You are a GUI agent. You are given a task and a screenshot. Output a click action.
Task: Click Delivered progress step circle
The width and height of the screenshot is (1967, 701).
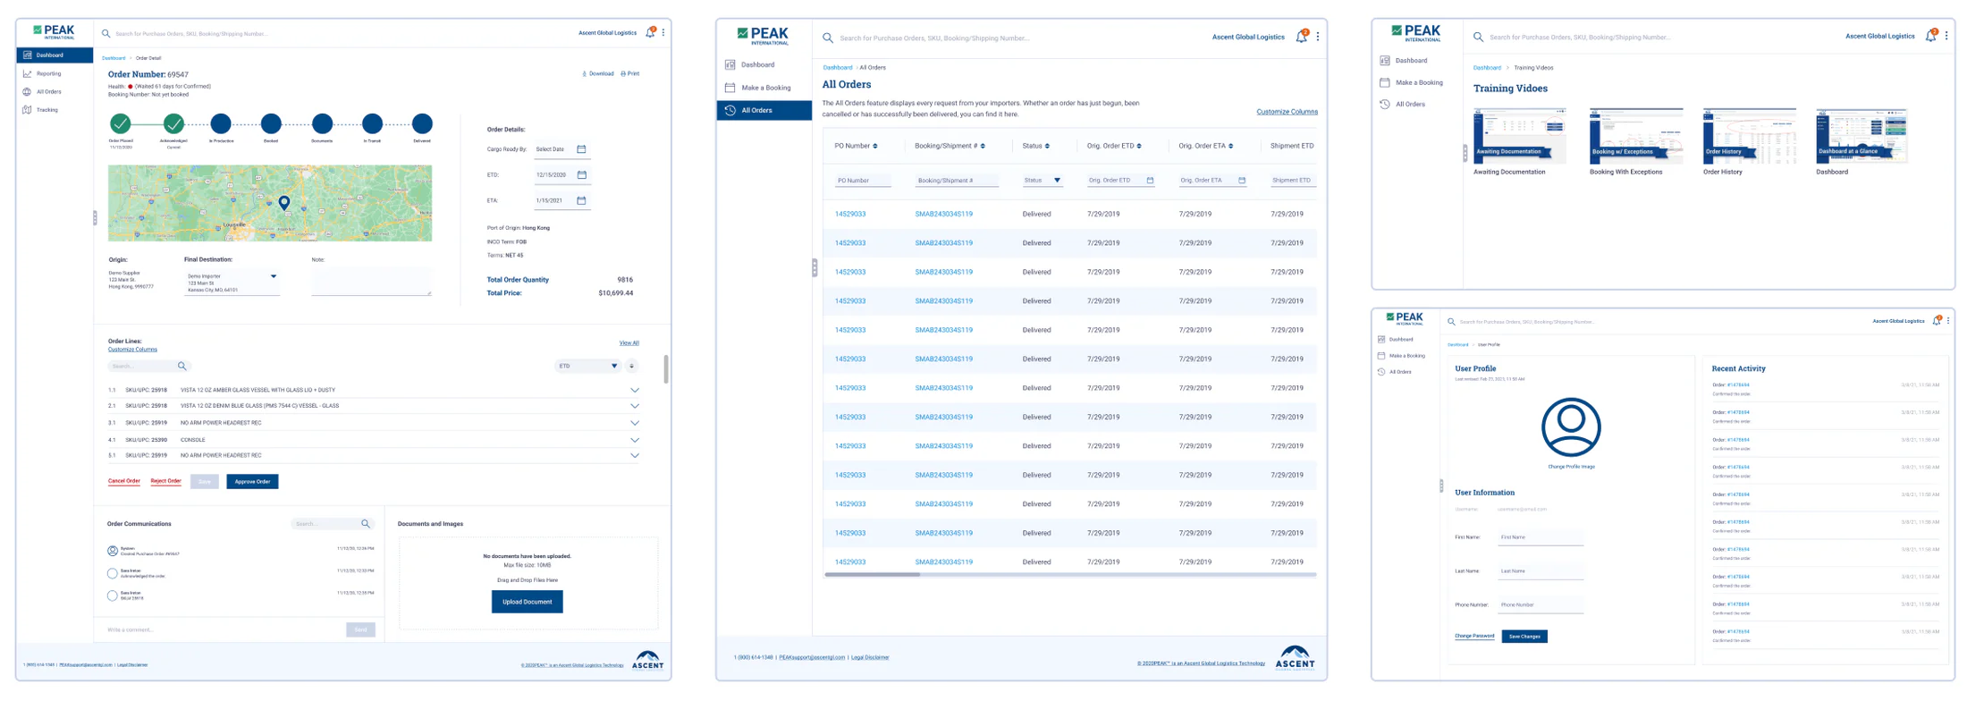click(x=422, y=123)
